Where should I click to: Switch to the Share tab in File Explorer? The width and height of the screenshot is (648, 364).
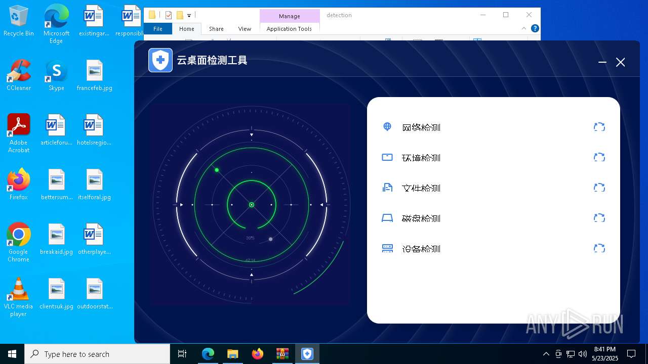(216, 29)
